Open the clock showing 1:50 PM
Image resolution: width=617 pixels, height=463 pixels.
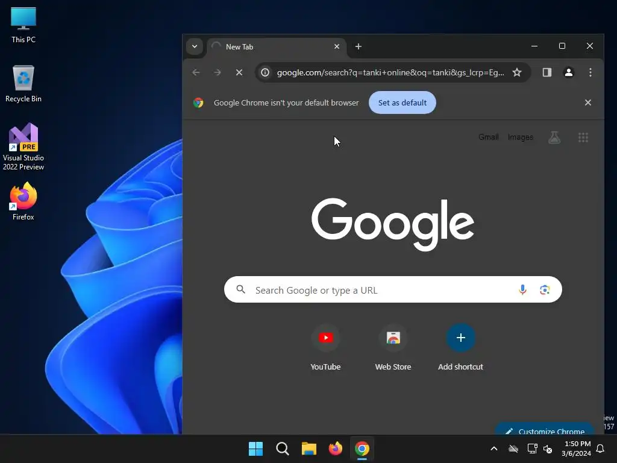point(576,449)
